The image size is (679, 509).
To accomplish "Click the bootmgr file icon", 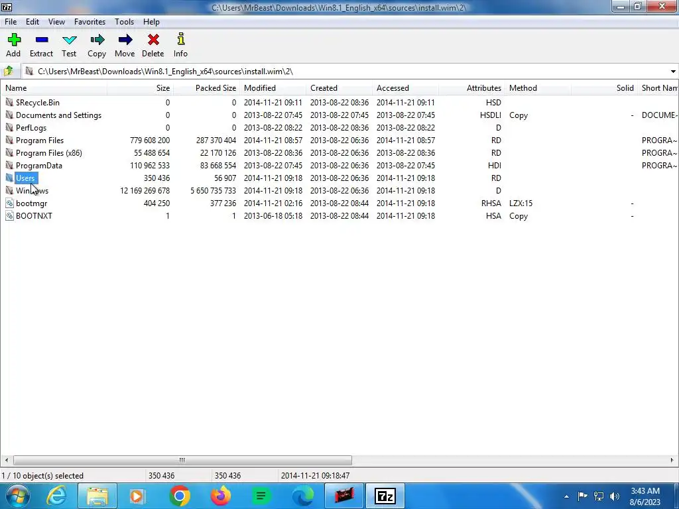I will [x=9, y=203].
